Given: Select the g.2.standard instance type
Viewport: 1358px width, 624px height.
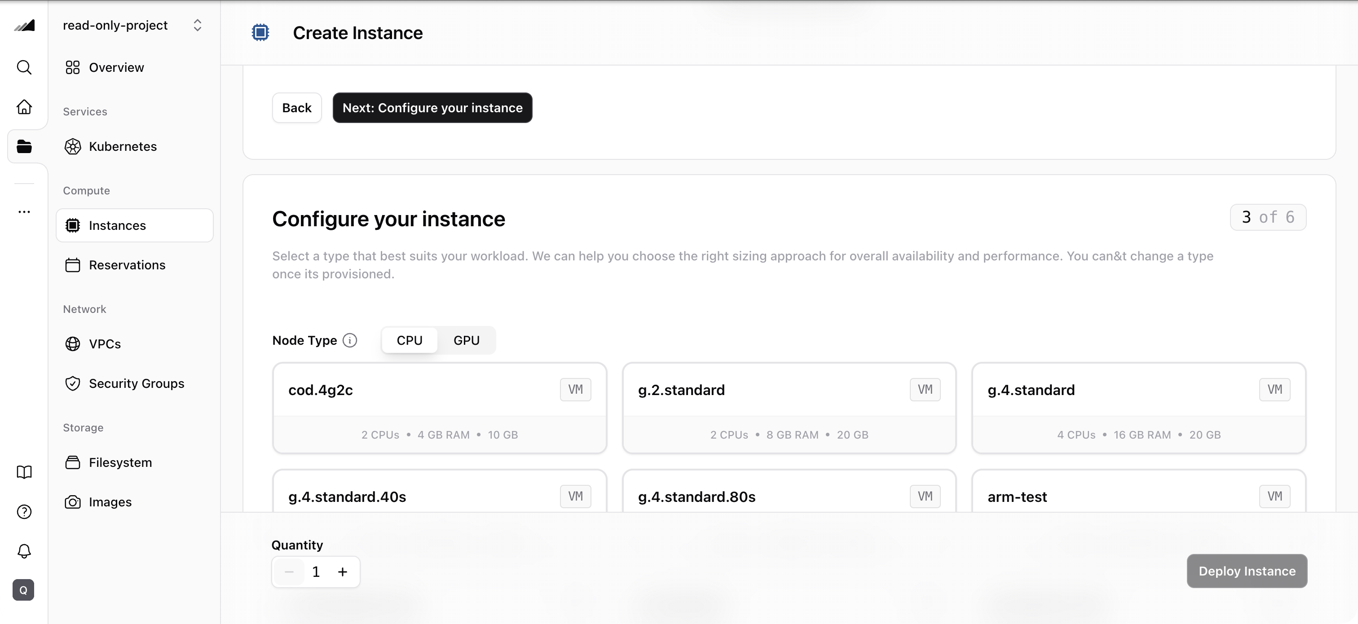Looking at the screenshot, I should pyautogui.click(x=789, y=408).
